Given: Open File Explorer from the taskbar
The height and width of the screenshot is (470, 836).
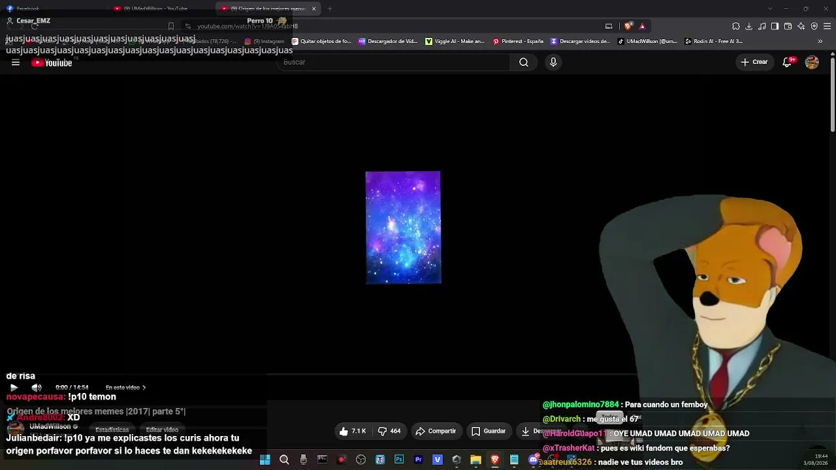Looking at the screenshot, I should [475, 460].
